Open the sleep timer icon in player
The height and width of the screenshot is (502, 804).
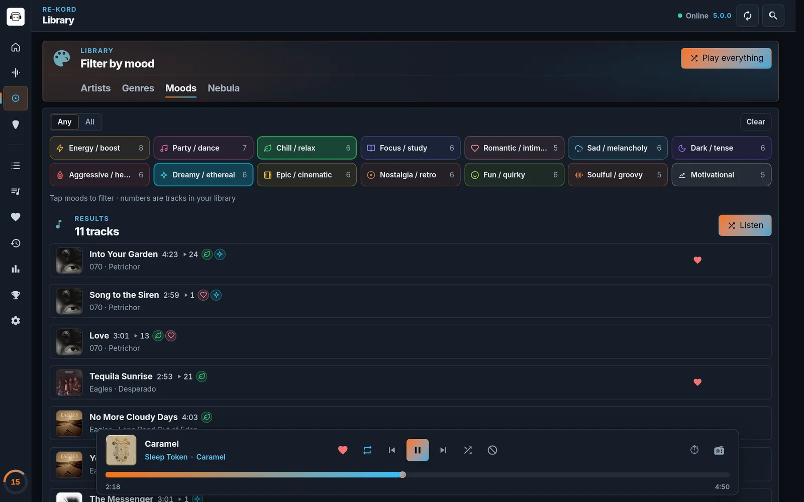click(694, 450)
